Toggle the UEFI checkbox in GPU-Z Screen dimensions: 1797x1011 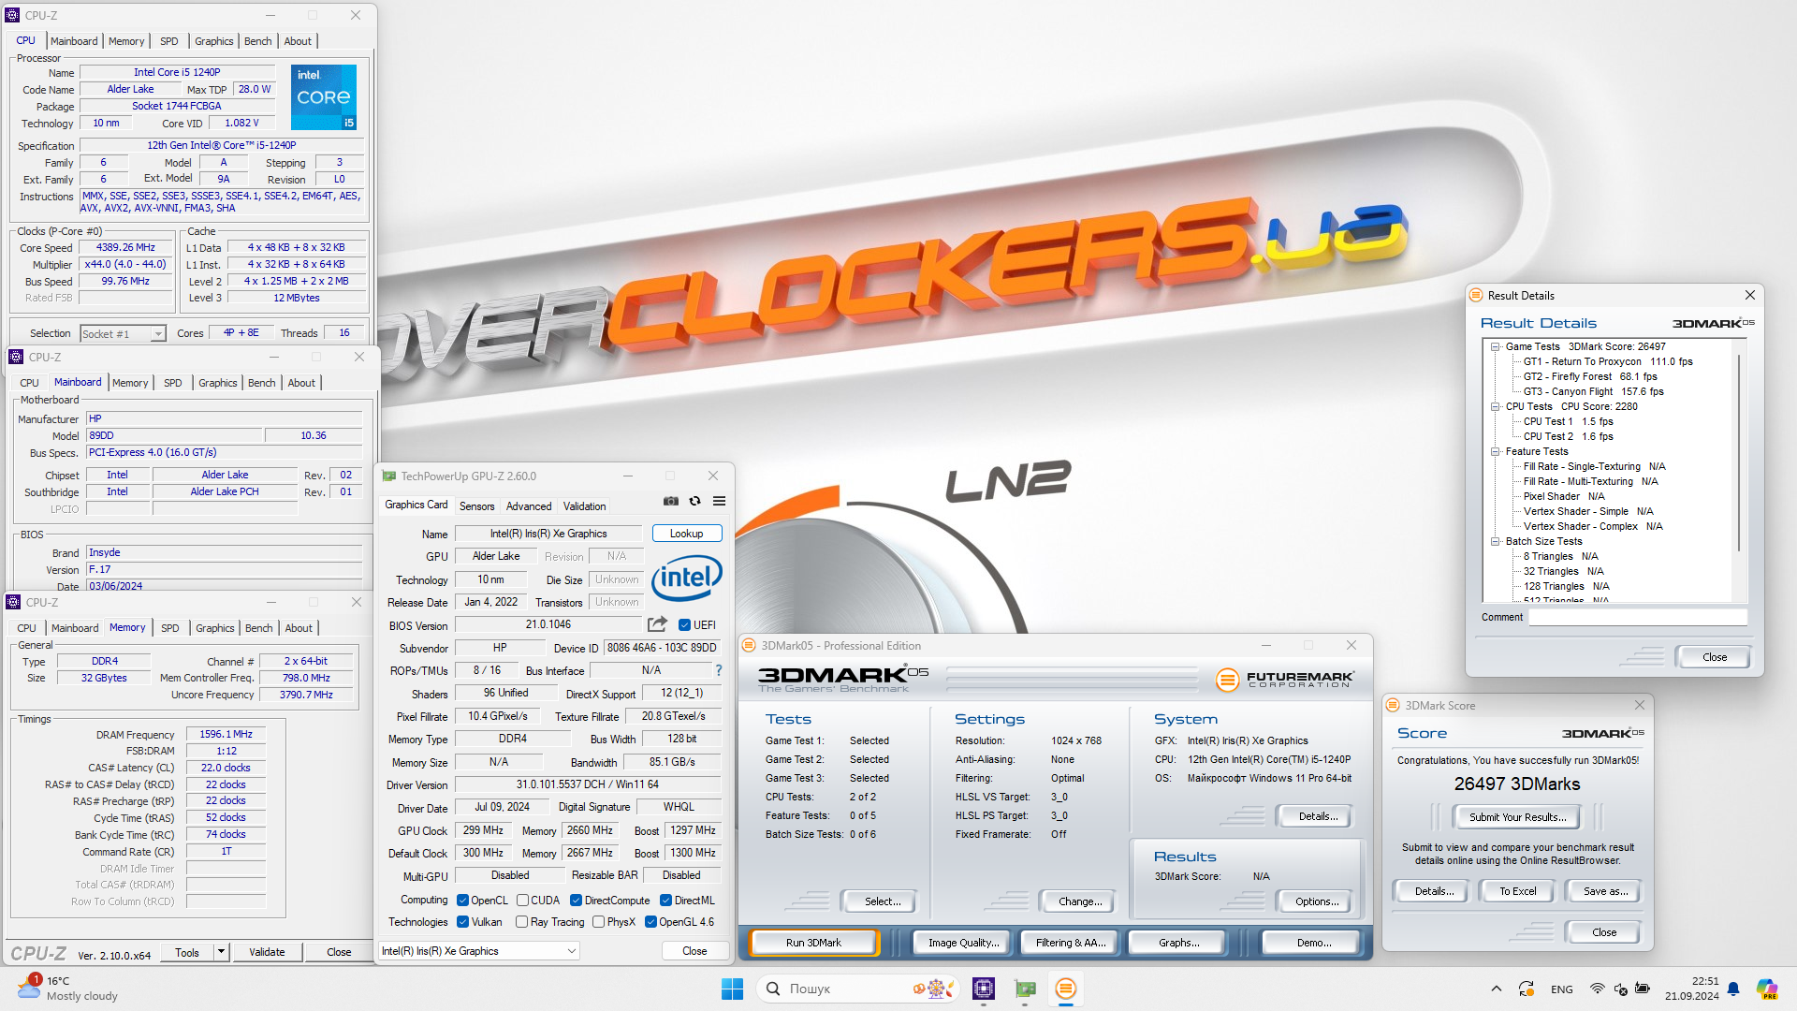(x=684, y=625)
